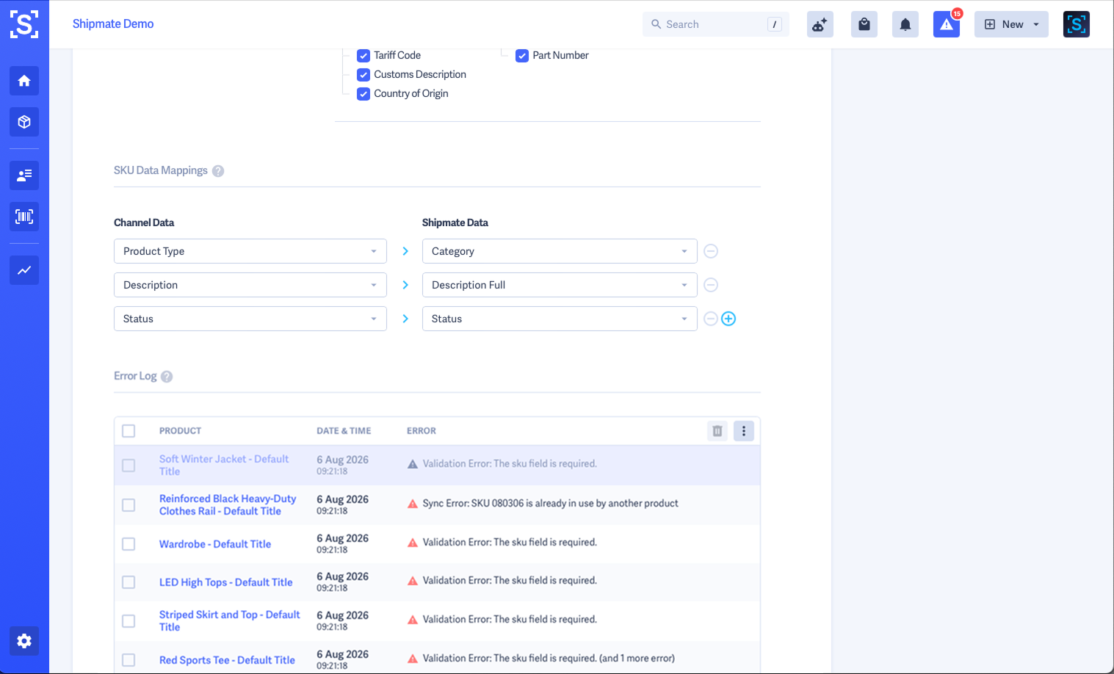Open the Product Type channel data dropdown

coord(250,251)
